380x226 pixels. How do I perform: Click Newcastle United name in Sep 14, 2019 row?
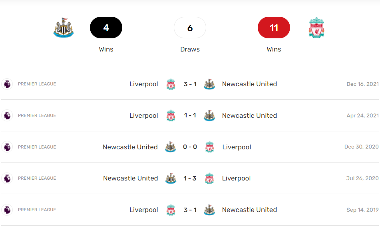[x=249, y=210]
